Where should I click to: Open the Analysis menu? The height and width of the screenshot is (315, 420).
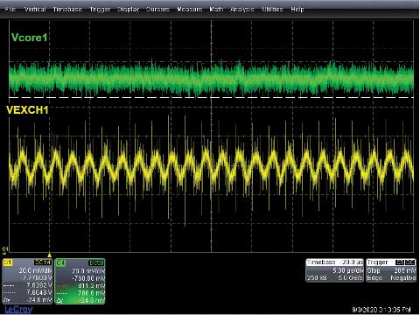tap(242, 10)
